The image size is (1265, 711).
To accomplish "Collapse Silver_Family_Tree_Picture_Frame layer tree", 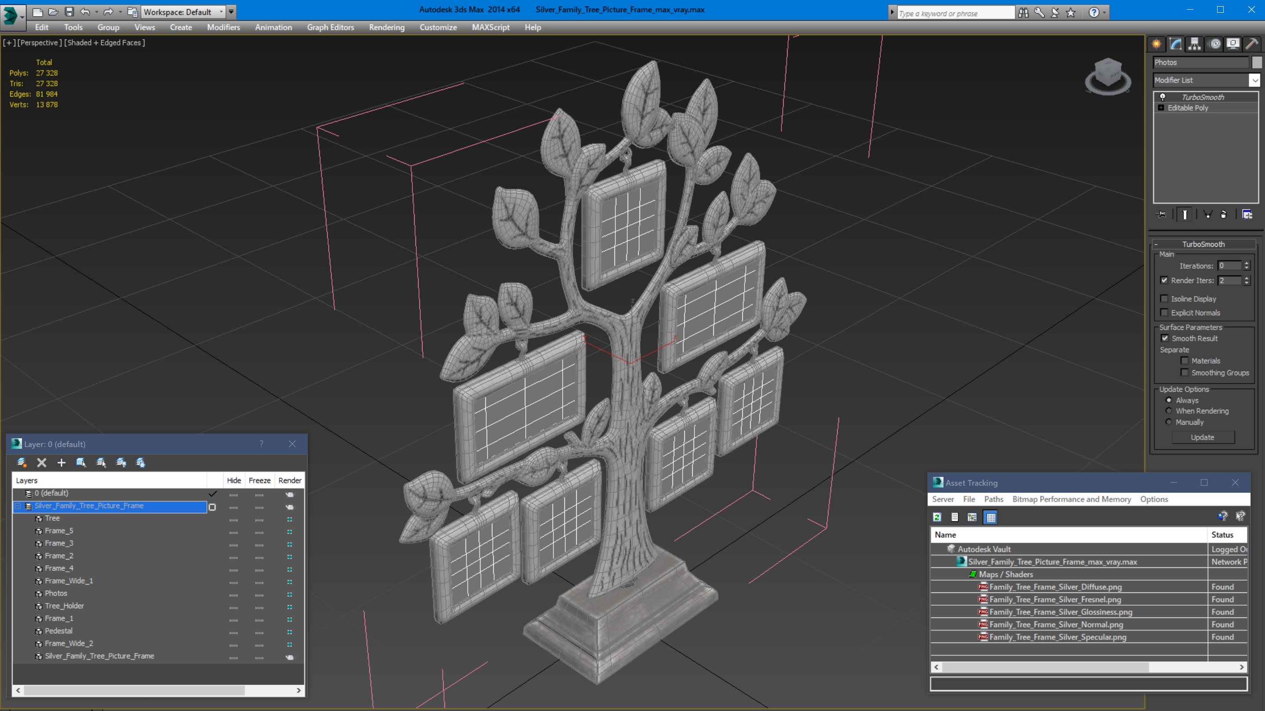I will click(18, 506).
